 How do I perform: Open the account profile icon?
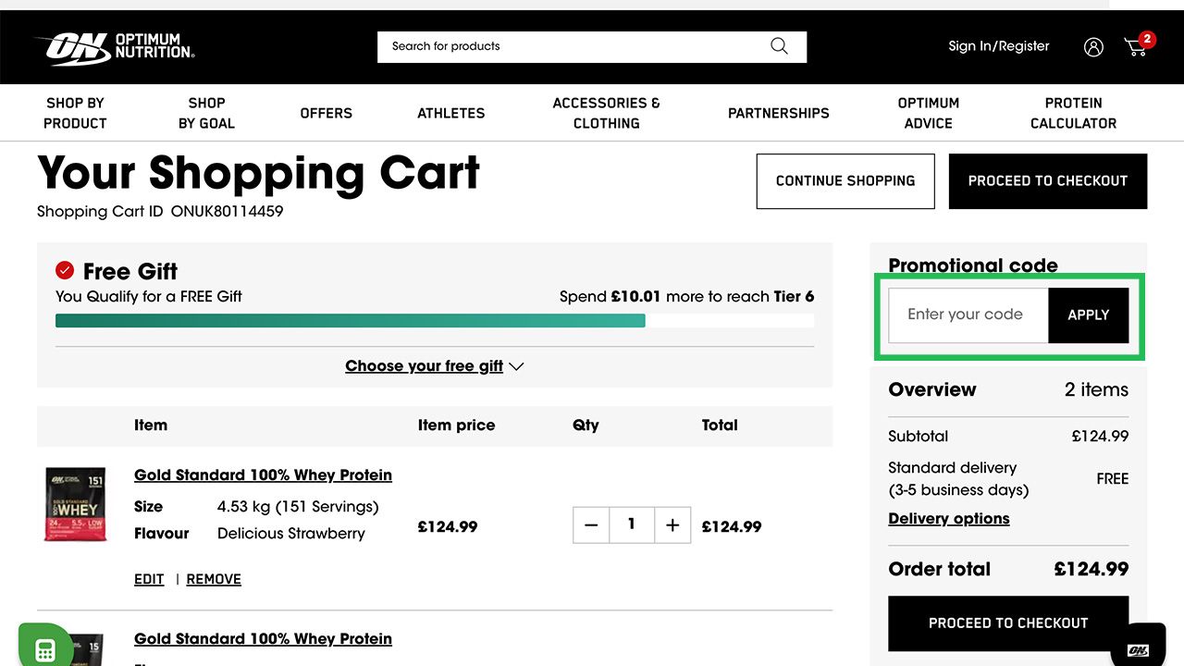point(1093,47)
